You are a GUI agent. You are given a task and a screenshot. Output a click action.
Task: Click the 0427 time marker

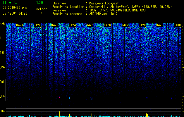click(x=125, y=25)
